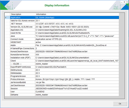Click the Java path information cell
129x108 pixels.
[x=77, y=36]
